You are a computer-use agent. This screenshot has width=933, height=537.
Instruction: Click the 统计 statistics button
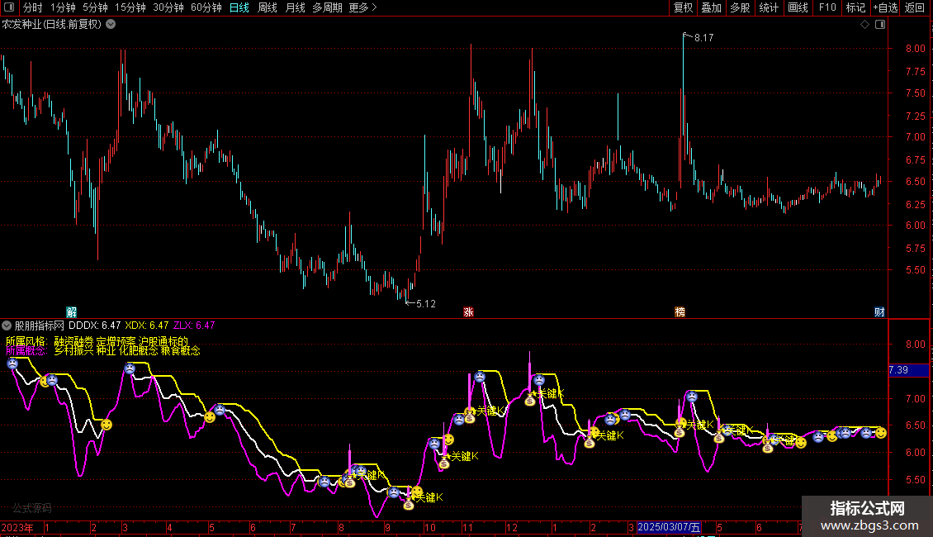(768, 7)
